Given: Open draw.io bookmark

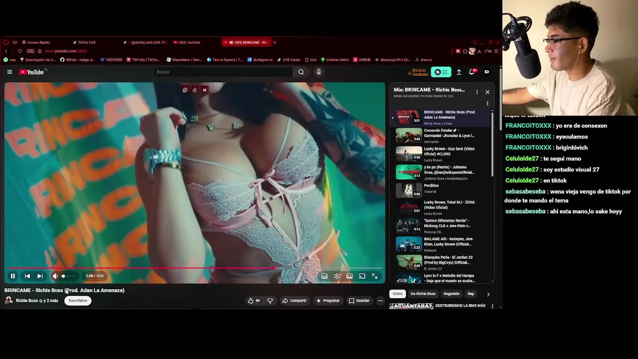Looking at the screenshot, I should [424, 60].
